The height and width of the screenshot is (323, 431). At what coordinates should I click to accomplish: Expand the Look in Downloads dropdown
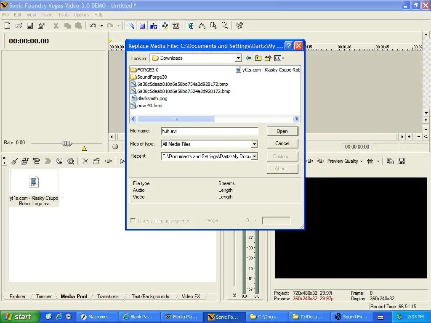(238, 58)
